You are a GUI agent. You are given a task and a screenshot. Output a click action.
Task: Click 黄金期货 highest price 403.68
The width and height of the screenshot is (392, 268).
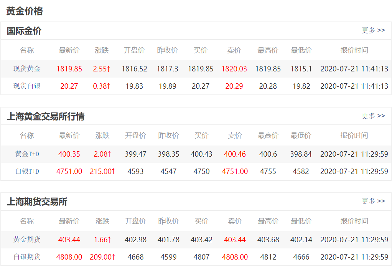(268, 240)
